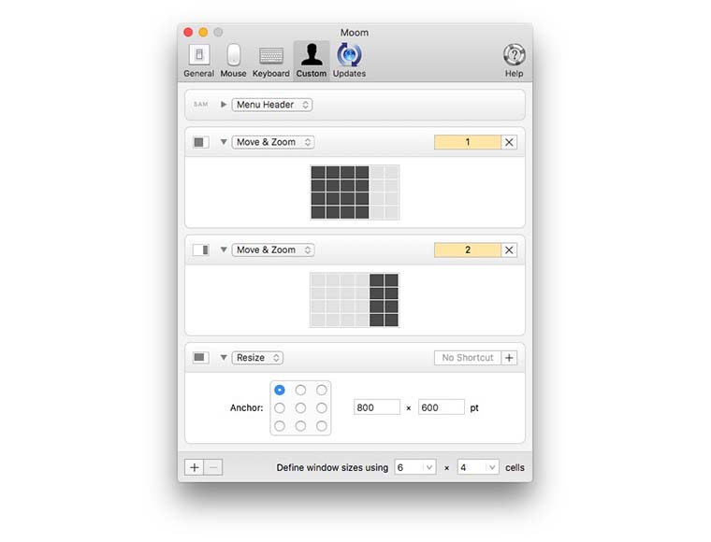Image resolution: width=711 pixels, height=542 pixels.
Task: Minimize the Moom window with yellow button
Action: [203, 32]
